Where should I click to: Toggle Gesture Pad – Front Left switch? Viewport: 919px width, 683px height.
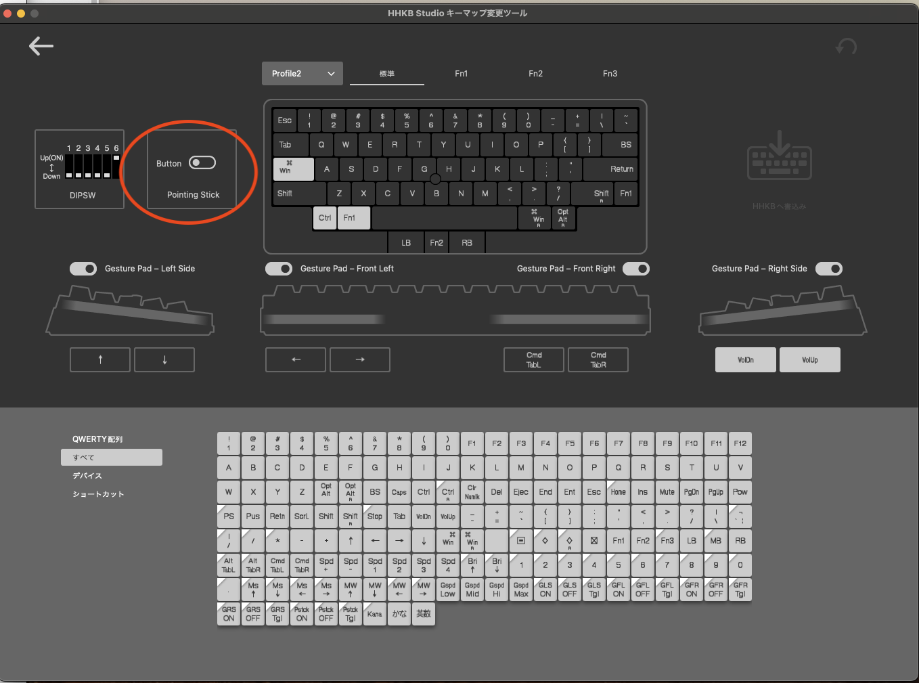point(279,269)
